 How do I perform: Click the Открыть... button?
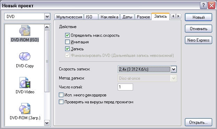point(199,122)
